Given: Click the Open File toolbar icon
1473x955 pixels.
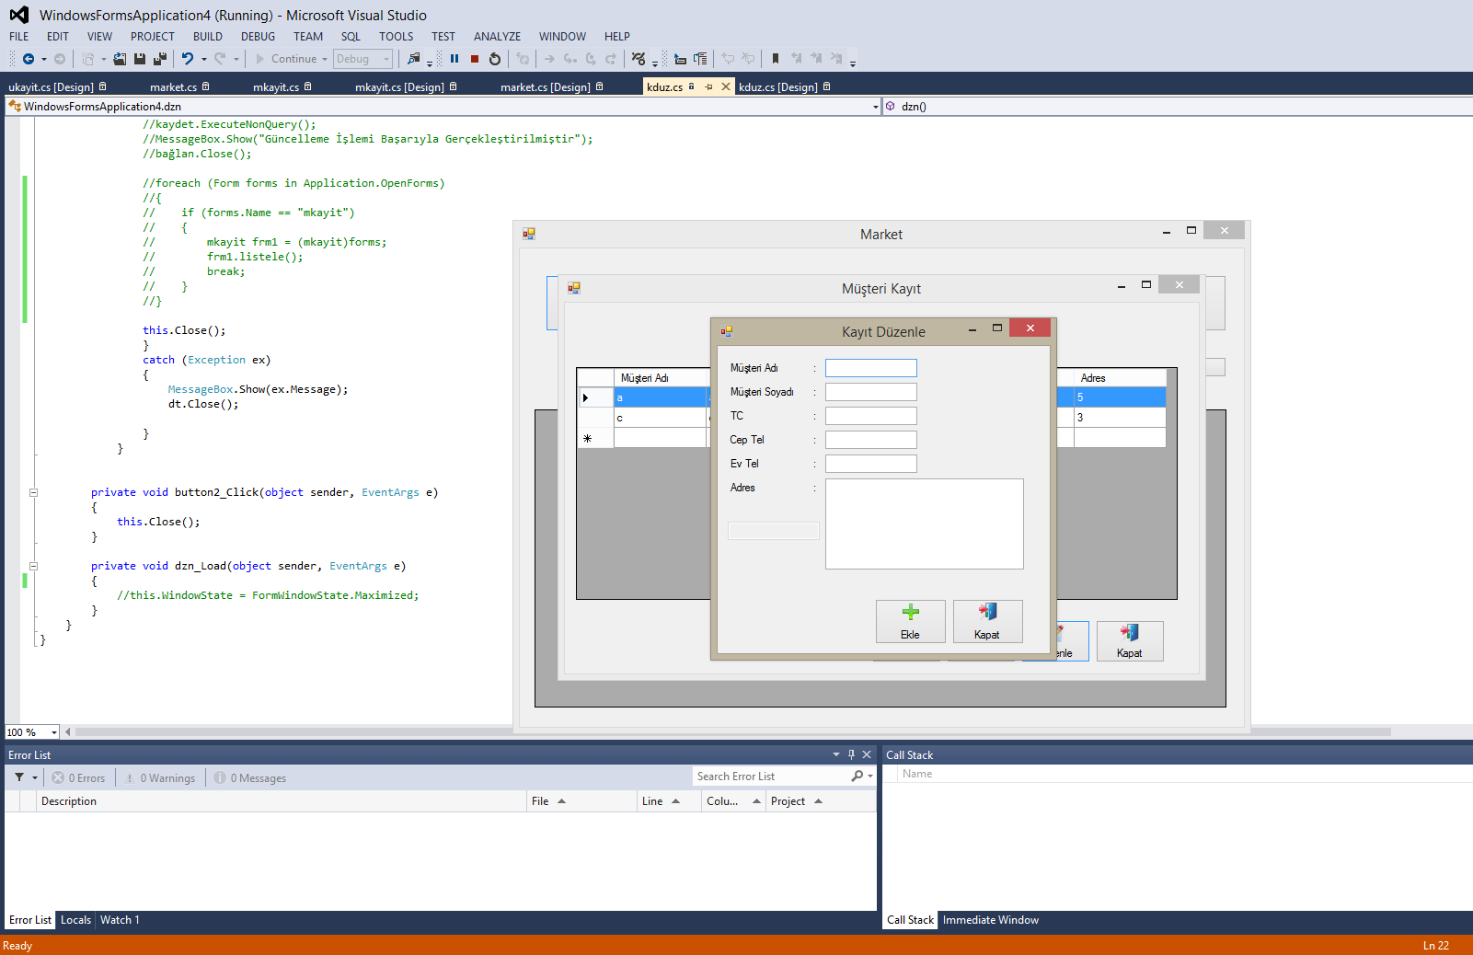Looking at the screenshot, I should (x=120, y=59).
